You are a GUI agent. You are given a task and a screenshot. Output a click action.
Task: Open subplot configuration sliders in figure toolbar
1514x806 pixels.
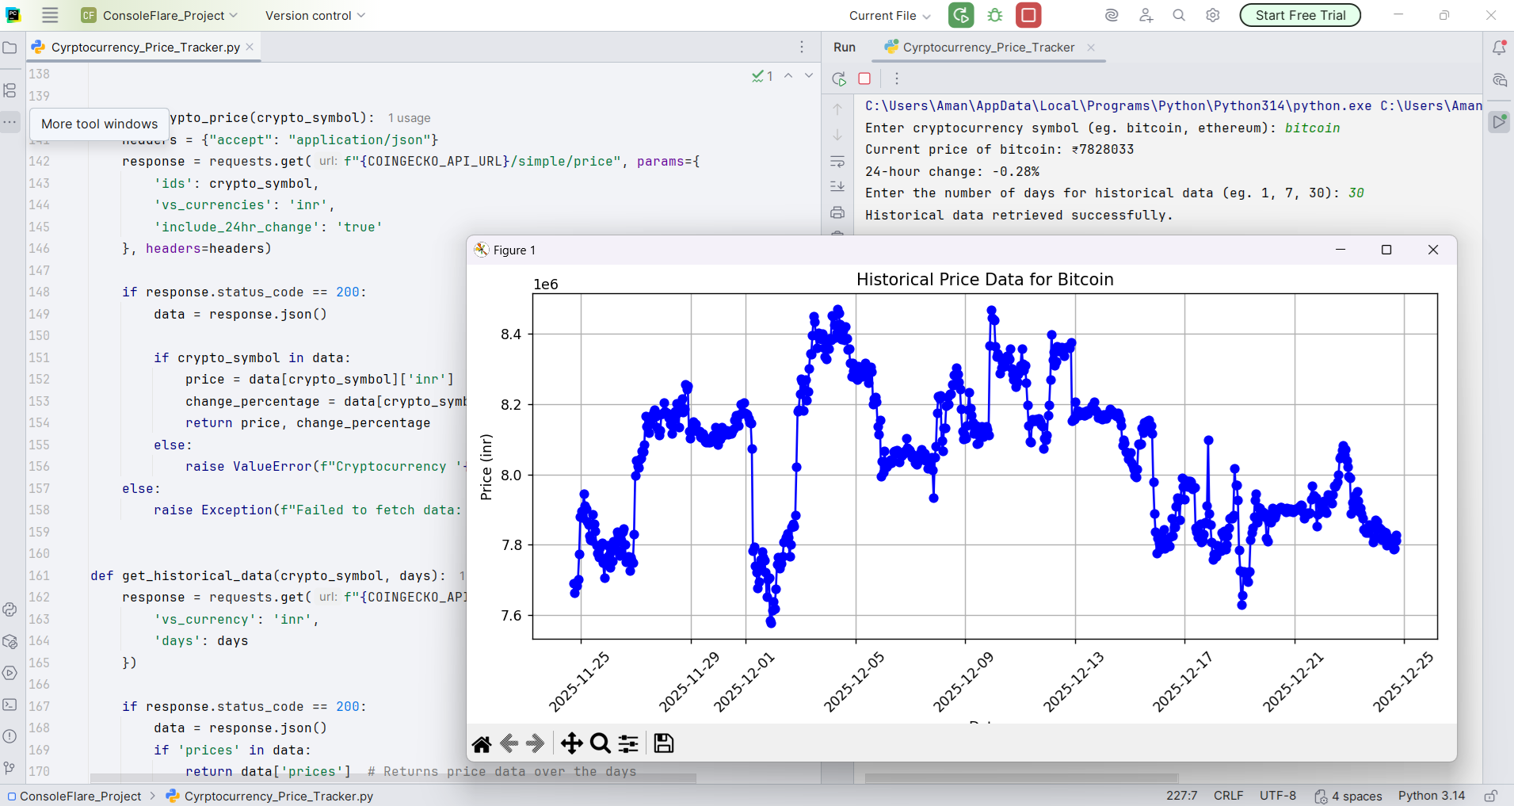click(627, 743)
